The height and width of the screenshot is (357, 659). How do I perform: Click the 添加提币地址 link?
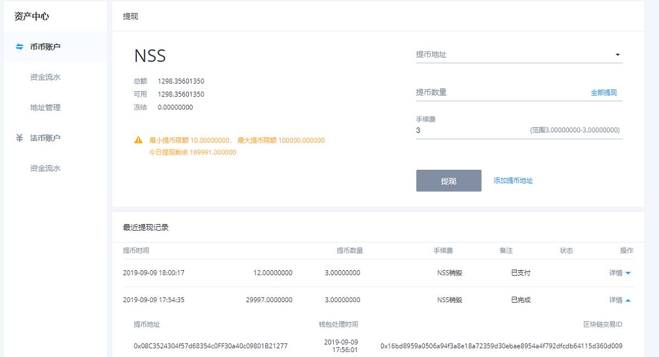tap(513, 181)
